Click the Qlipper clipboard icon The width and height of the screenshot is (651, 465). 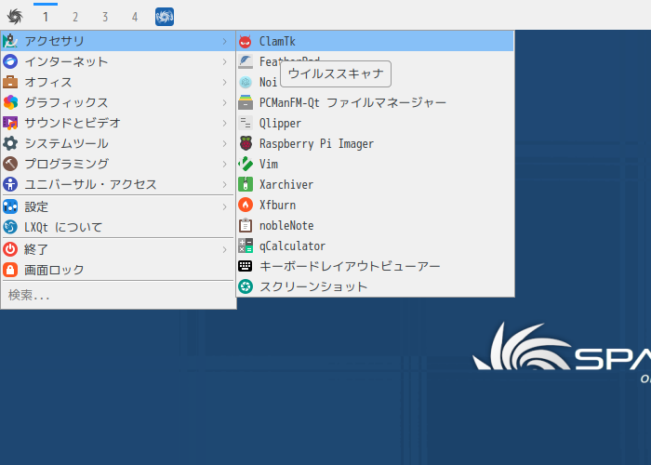(246, 123)
